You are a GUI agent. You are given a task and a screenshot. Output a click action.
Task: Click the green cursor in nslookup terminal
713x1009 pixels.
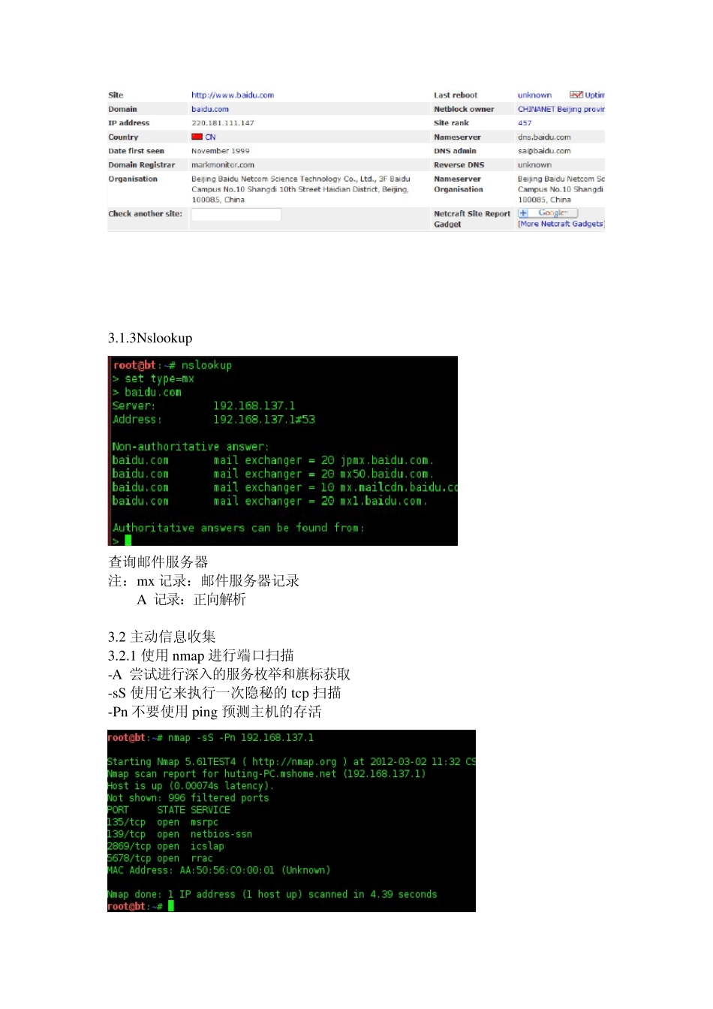coord(128,541)
